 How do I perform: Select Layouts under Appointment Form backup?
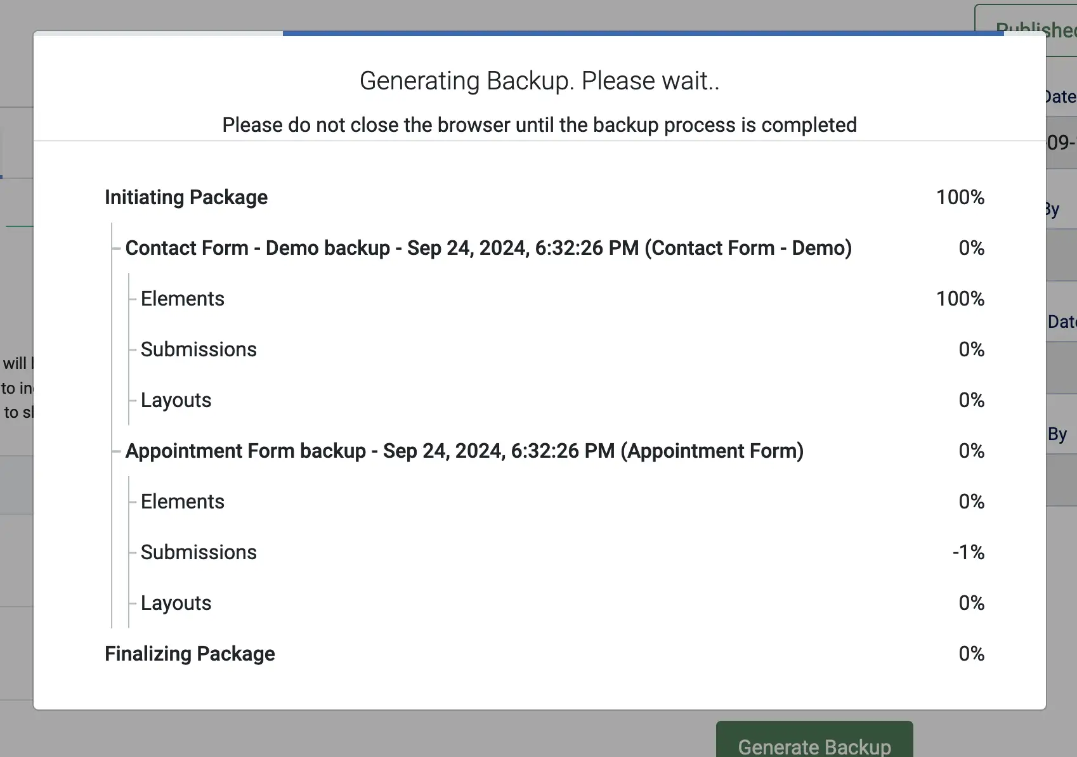tap(176, 603)
